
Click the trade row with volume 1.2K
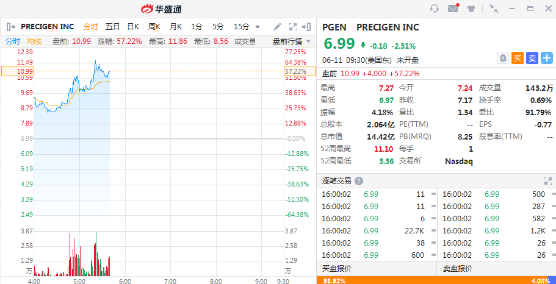(496, 231)
